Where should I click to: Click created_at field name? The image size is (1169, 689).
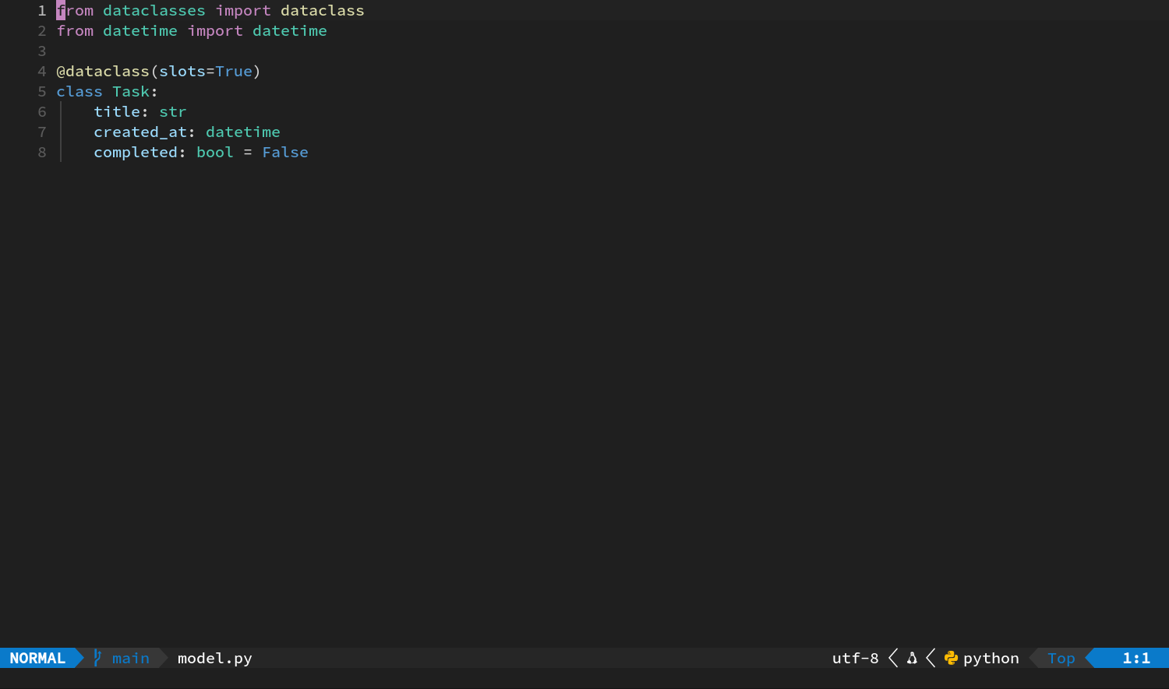(140, 132)
